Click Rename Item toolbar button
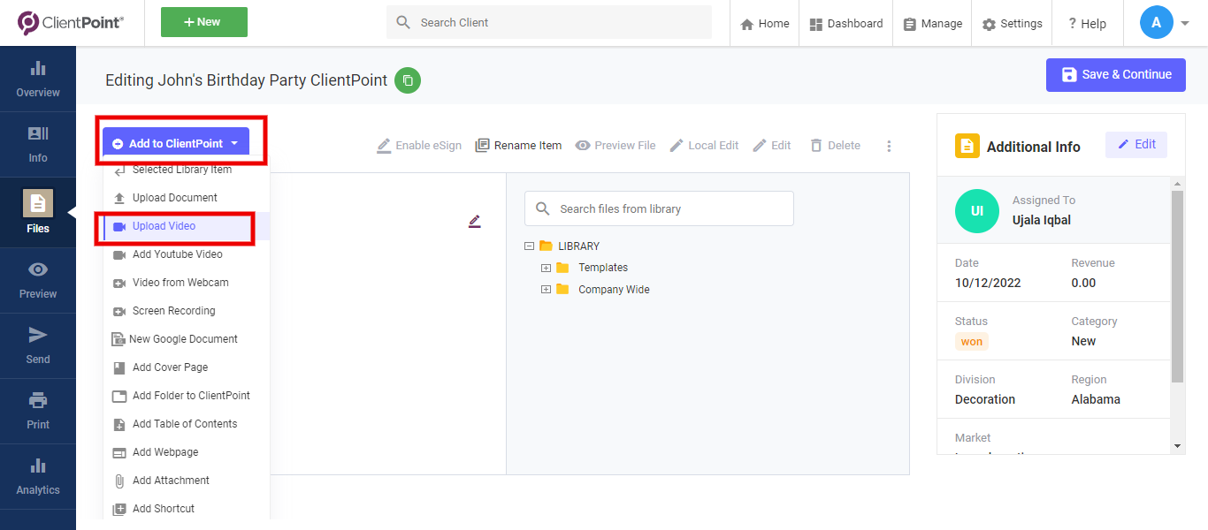 point(518,146)
